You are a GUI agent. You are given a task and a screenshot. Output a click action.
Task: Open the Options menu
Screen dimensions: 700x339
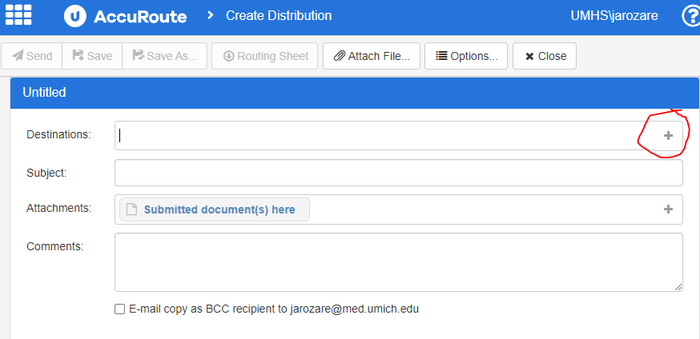coord(466,56)
